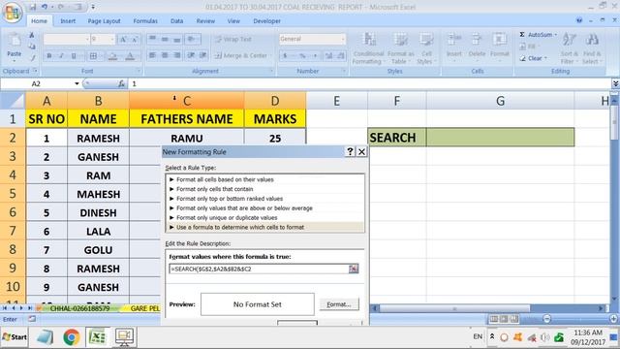Click the EN language indicator in tray
The image size is (620, 349).
[478, 336]
